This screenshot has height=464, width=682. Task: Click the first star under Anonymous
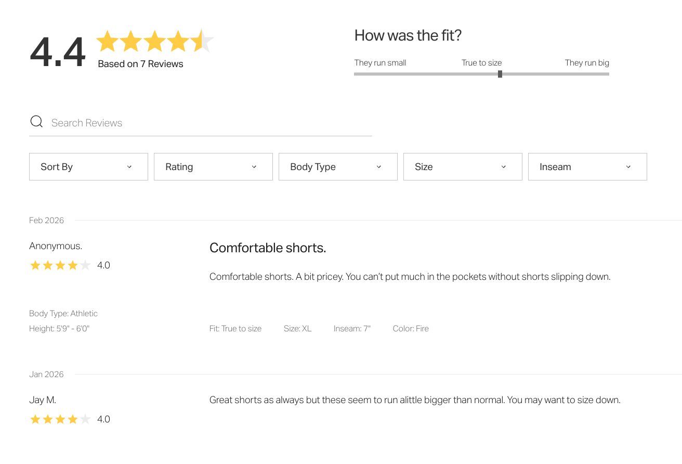pos(35,265)
